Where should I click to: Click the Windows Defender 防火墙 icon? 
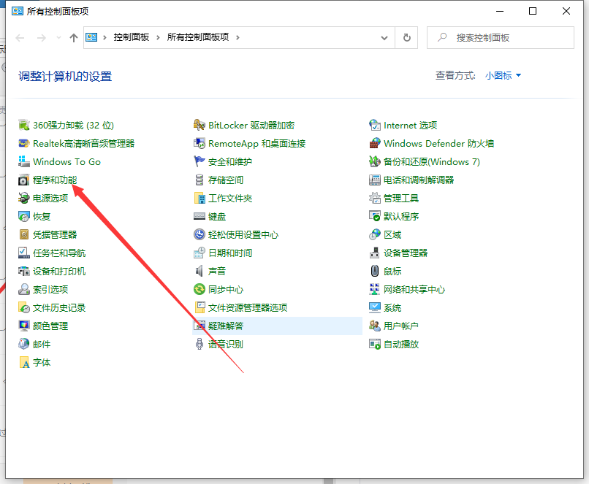375,144
